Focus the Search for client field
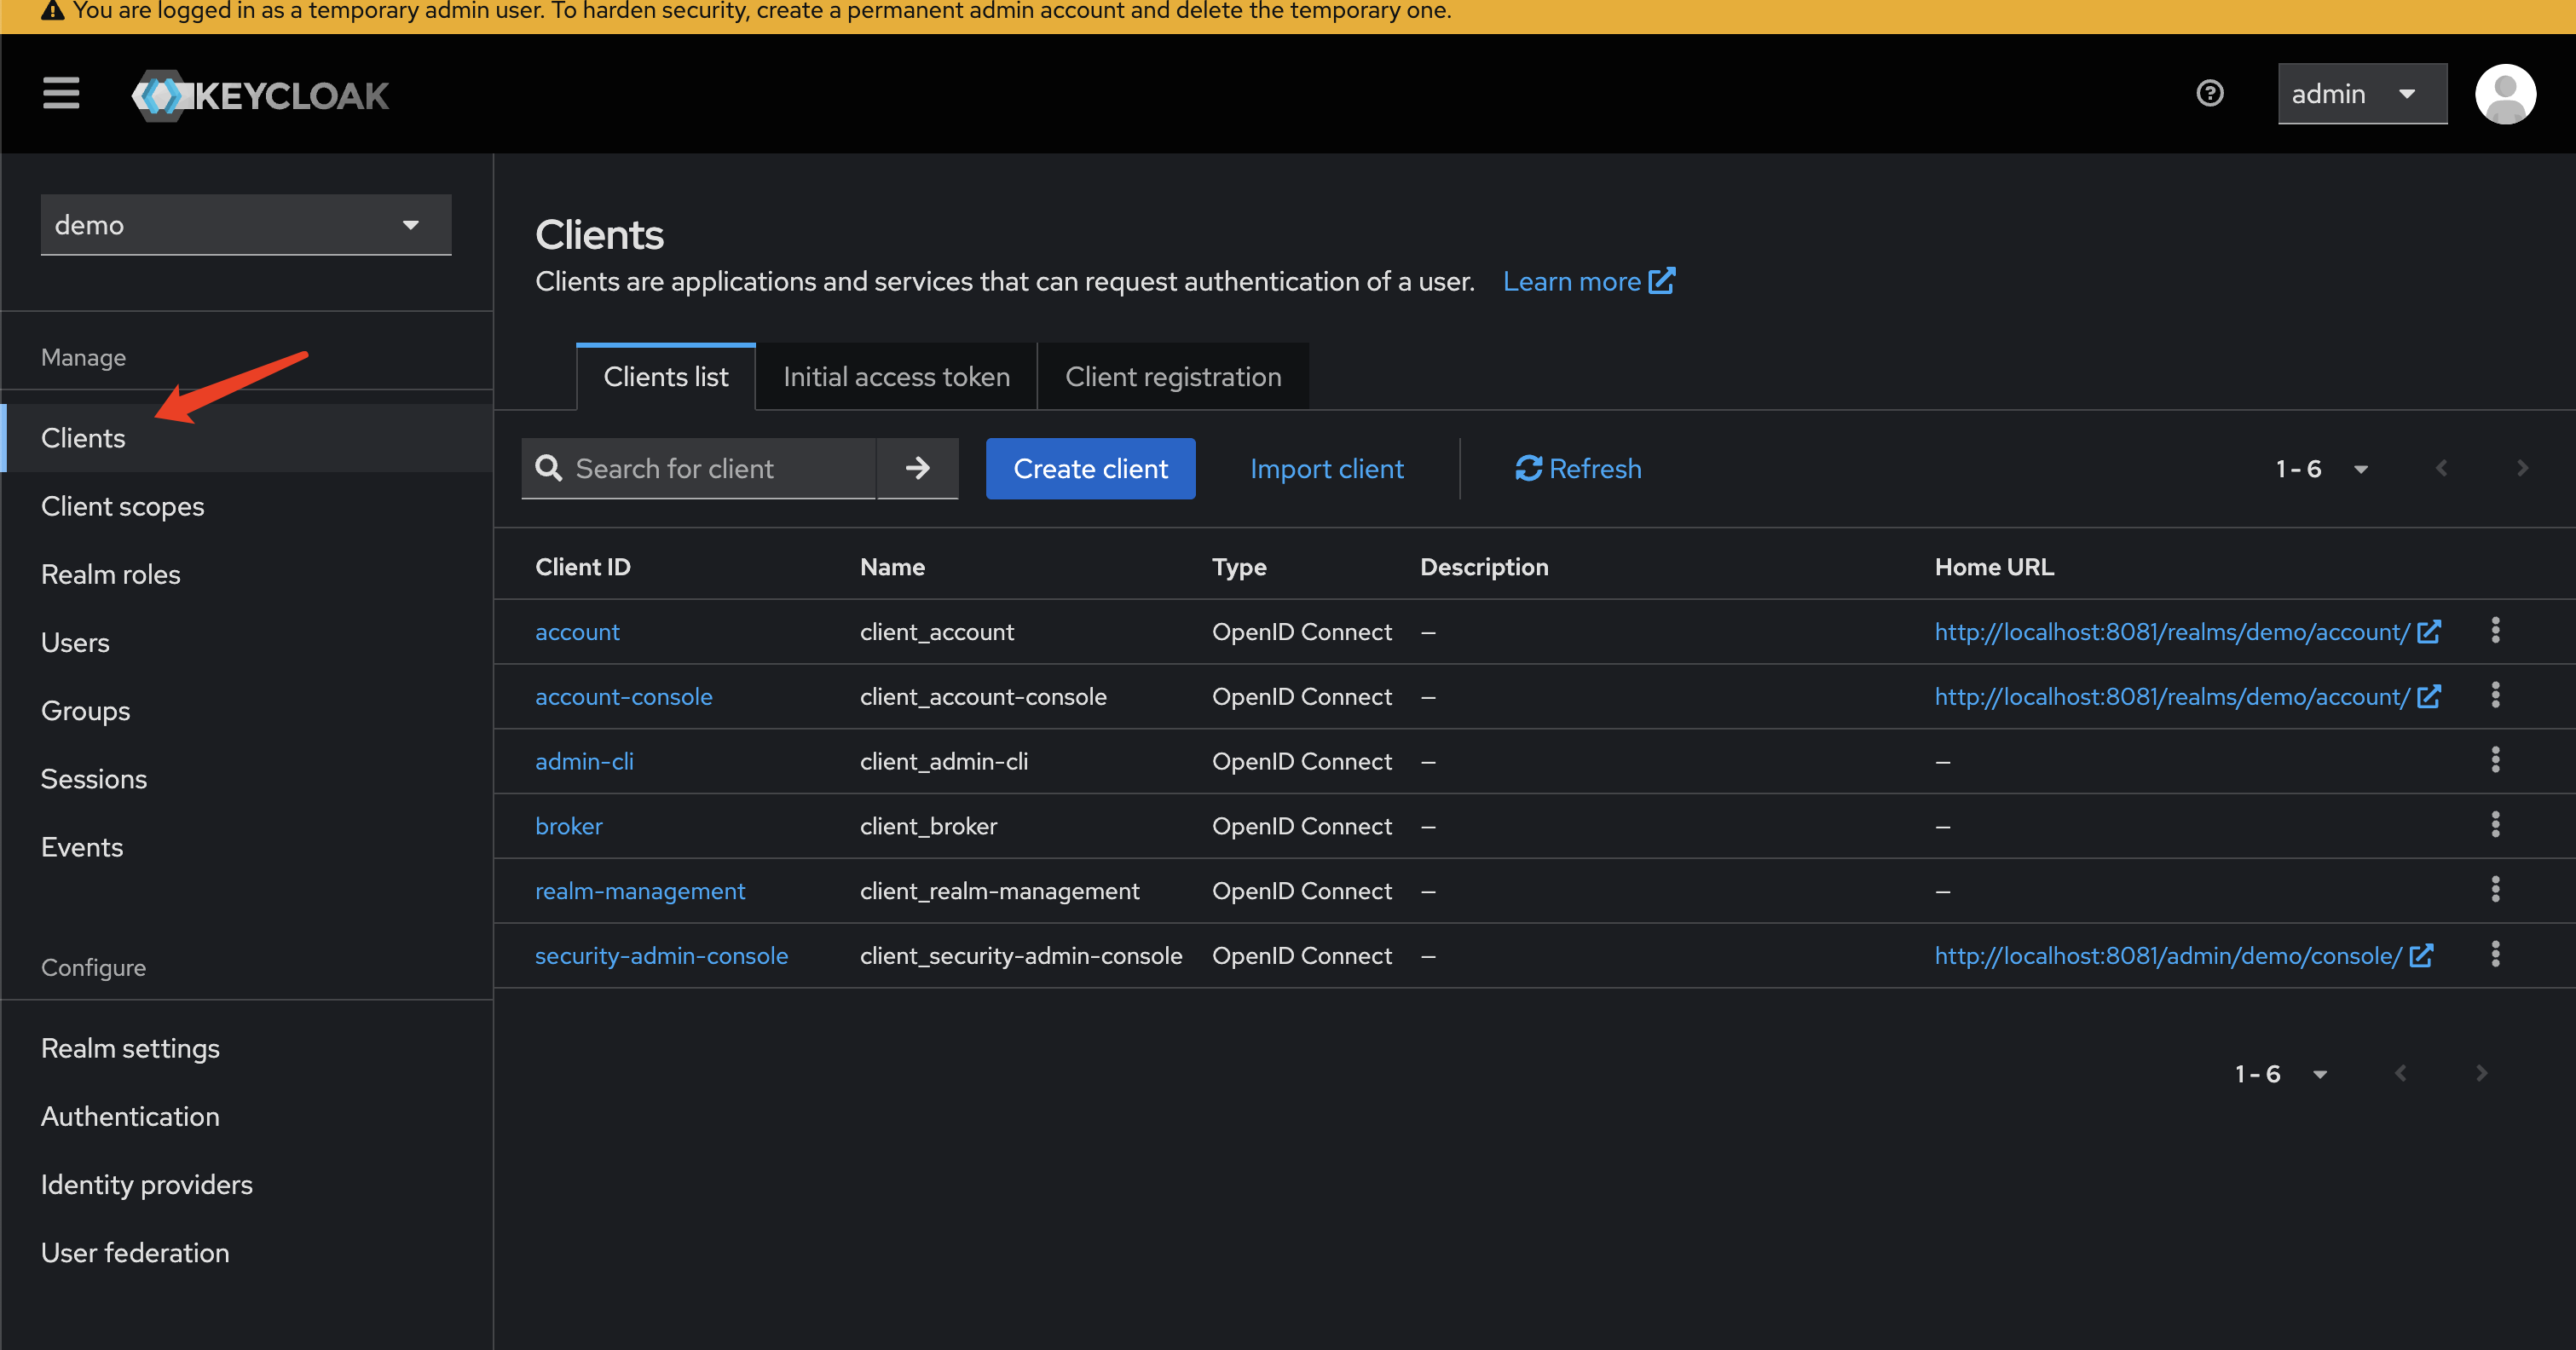The height and width of the screenshot is (1350, 2576). tap(700, 468)
